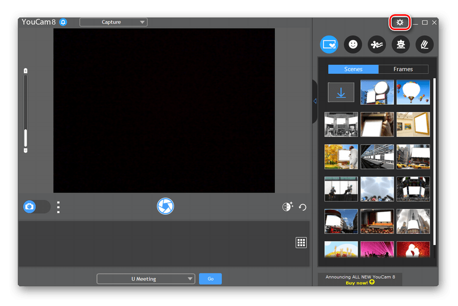
Task: Click the Go button
Action: coord(210,279)
